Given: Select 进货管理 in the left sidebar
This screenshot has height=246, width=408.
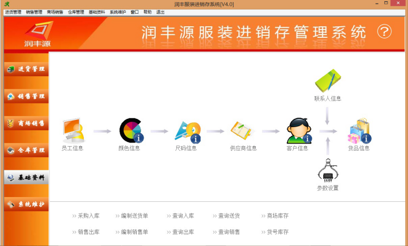Looking at the screenshot, I should click(26, 69).
